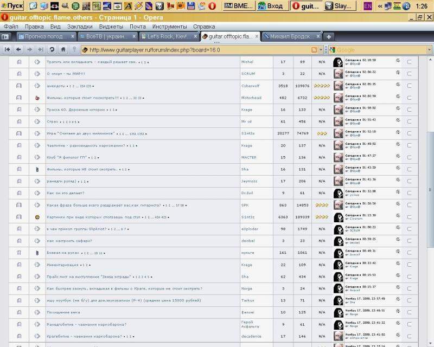Click the RSS feed icon in address bar

pyautogui.click(x=314, y=50)
